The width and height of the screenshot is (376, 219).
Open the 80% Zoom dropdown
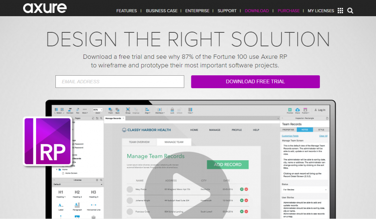pyautogui.click(x=97, y=109)
